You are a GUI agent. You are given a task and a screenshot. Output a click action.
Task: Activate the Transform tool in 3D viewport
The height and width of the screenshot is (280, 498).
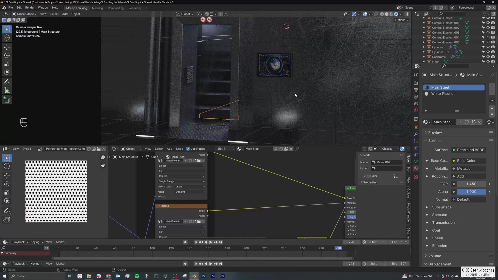tap(7, 72)
